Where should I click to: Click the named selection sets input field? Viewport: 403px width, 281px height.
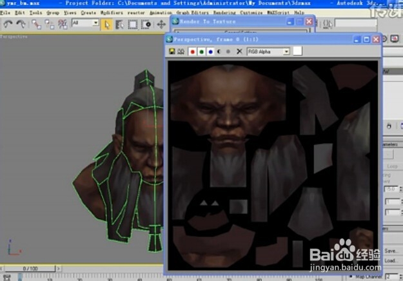[x=356, y=24]
